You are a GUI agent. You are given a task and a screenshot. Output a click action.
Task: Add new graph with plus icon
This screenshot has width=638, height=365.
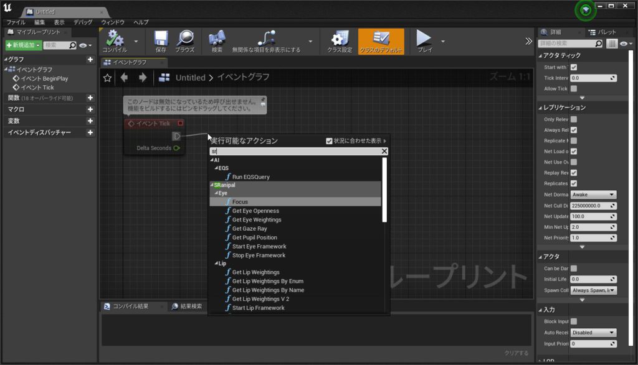(x=90, y=59)
